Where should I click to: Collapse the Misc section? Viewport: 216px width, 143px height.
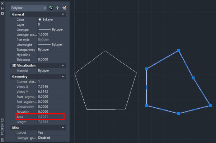click(x=63, y=127)
